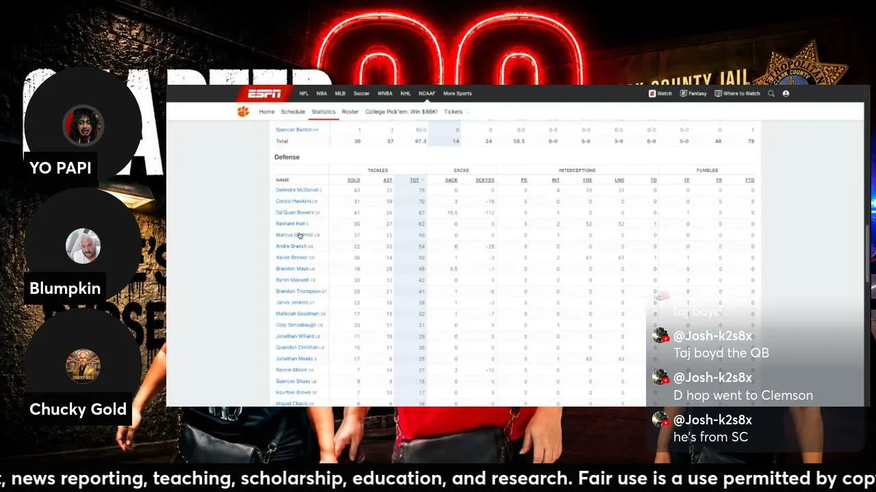
Task: Sort defense table by SCKYDS column
Action: pyautogui.click(x=485, y=180)
